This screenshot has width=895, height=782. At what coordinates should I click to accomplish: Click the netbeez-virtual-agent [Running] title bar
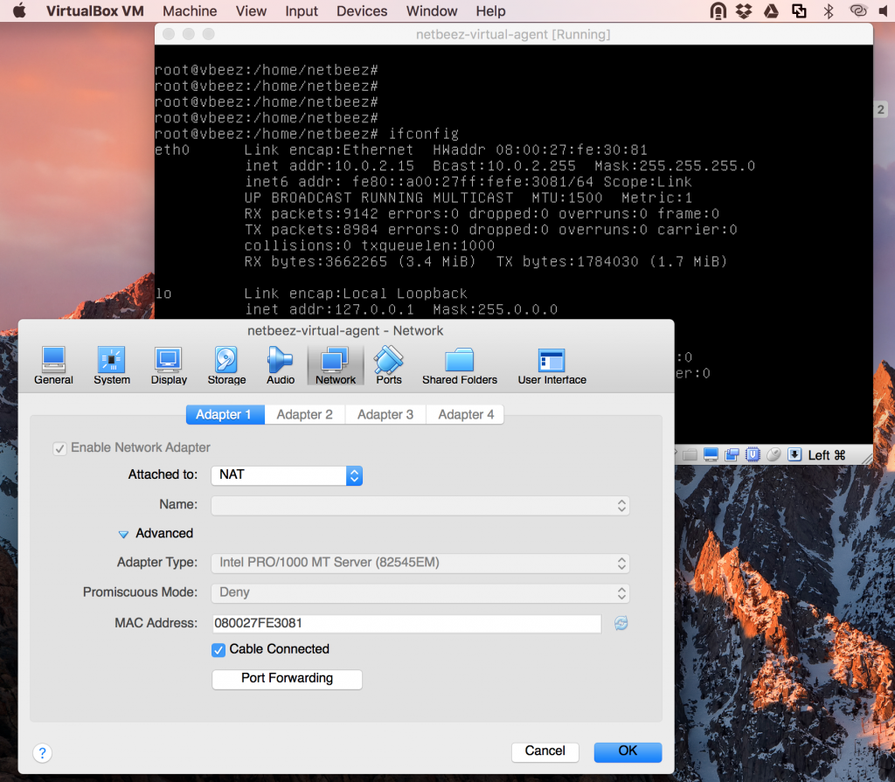pos(514,34)
